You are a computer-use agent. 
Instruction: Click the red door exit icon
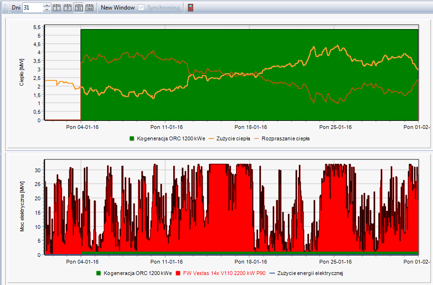(x=190, y=8)
